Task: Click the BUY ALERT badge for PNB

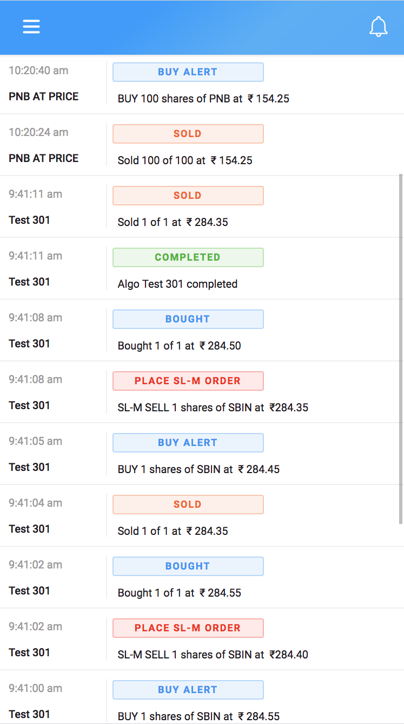Action: coord(188,72)
